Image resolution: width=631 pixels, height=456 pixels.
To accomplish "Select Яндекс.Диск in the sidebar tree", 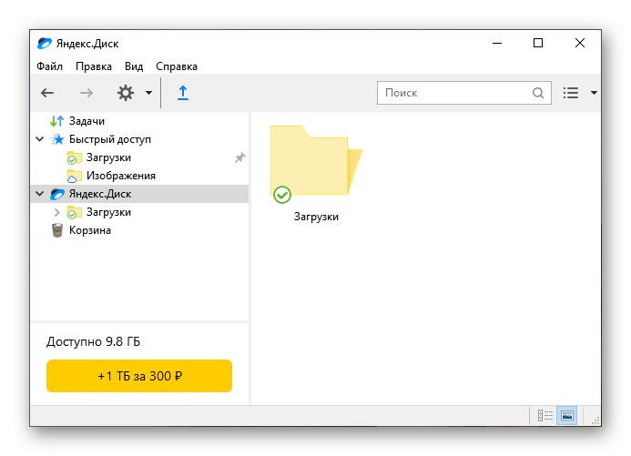I will pos(100,194).
